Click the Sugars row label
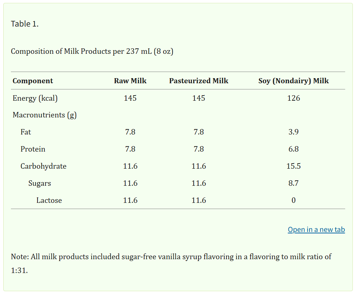 tap(40, 183)
